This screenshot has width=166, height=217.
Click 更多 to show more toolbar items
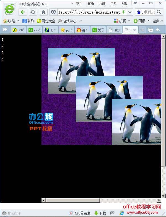pos(157,21)
